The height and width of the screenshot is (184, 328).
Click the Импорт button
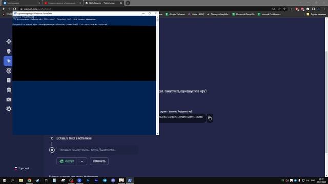click(67, 162)
